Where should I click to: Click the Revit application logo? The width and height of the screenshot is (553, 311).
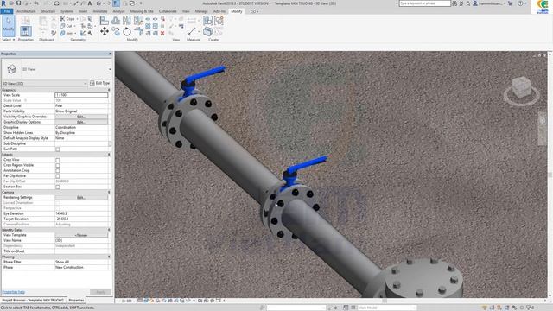coord(3,3)
